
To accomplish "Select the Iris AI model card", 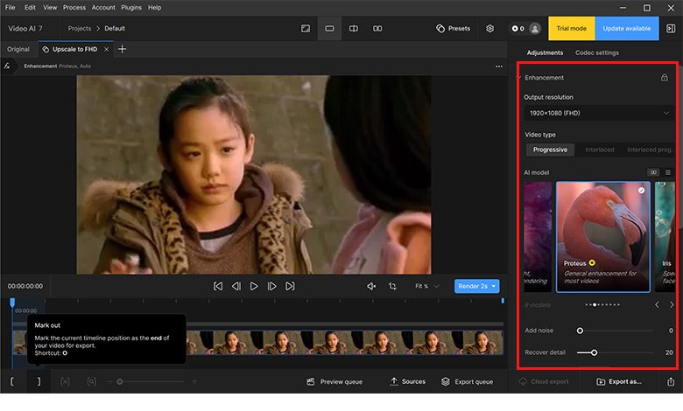I will coord(665,237).
